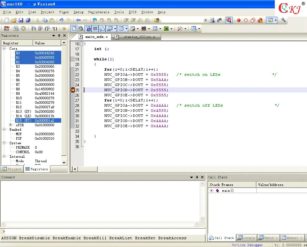The image size is (307, 247).
Task: Click the Step Into debug icon
Action: [34, 29]
